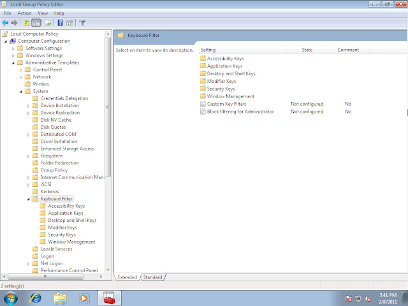Sort by the State column header
The width and height of the screenshot is (408, 306).
(307, 50)
